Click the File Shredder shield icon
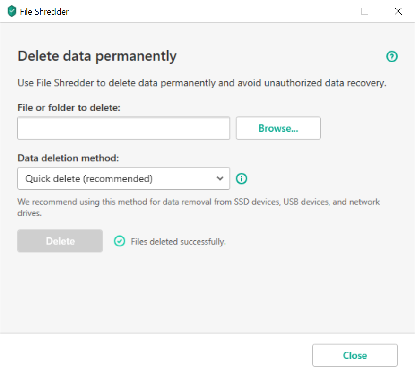415x378 pixels. [12, 11]
